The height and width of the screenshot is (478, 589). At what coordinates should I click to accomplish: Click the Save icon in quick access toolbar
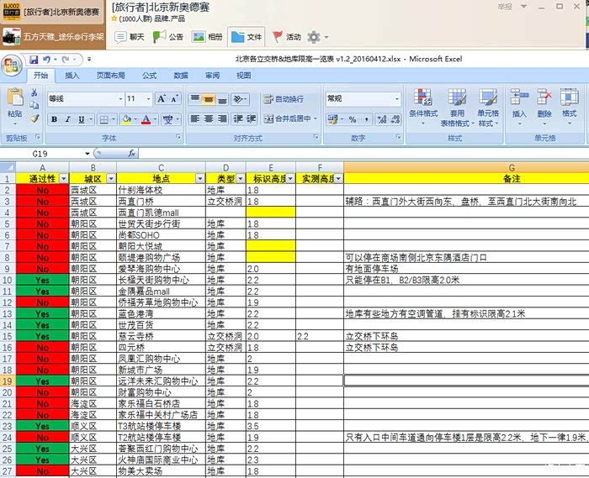(34, 60)
